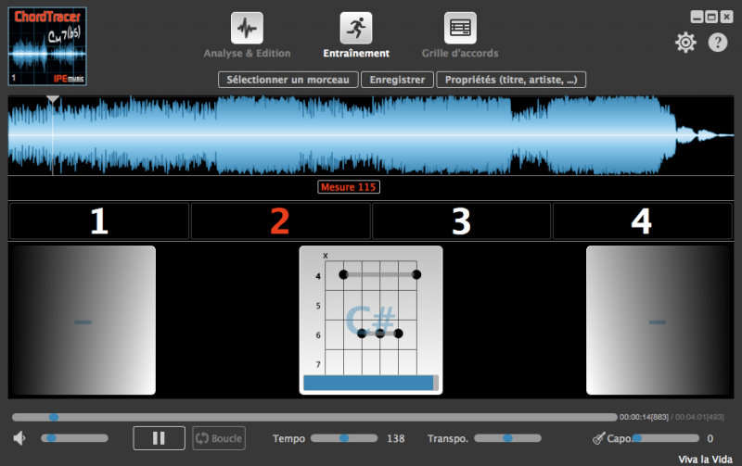Click the capo value 0
The height and width of the screenshot is (466, 742).
(x=710, y=438)
